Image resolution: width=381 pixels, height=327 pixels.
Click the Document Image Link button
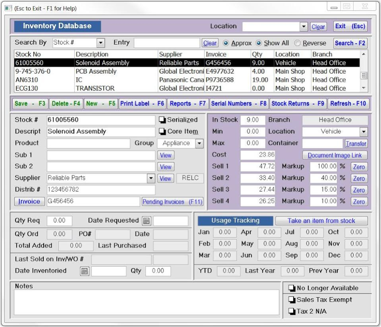pyautogui.click(x=335, y=156)
